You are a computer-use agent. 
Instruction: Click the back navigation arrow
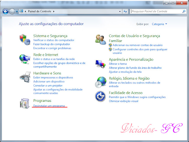point(6,12)
